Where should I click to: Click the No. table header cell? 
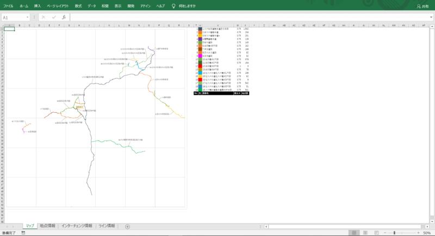tap(196, 93)
